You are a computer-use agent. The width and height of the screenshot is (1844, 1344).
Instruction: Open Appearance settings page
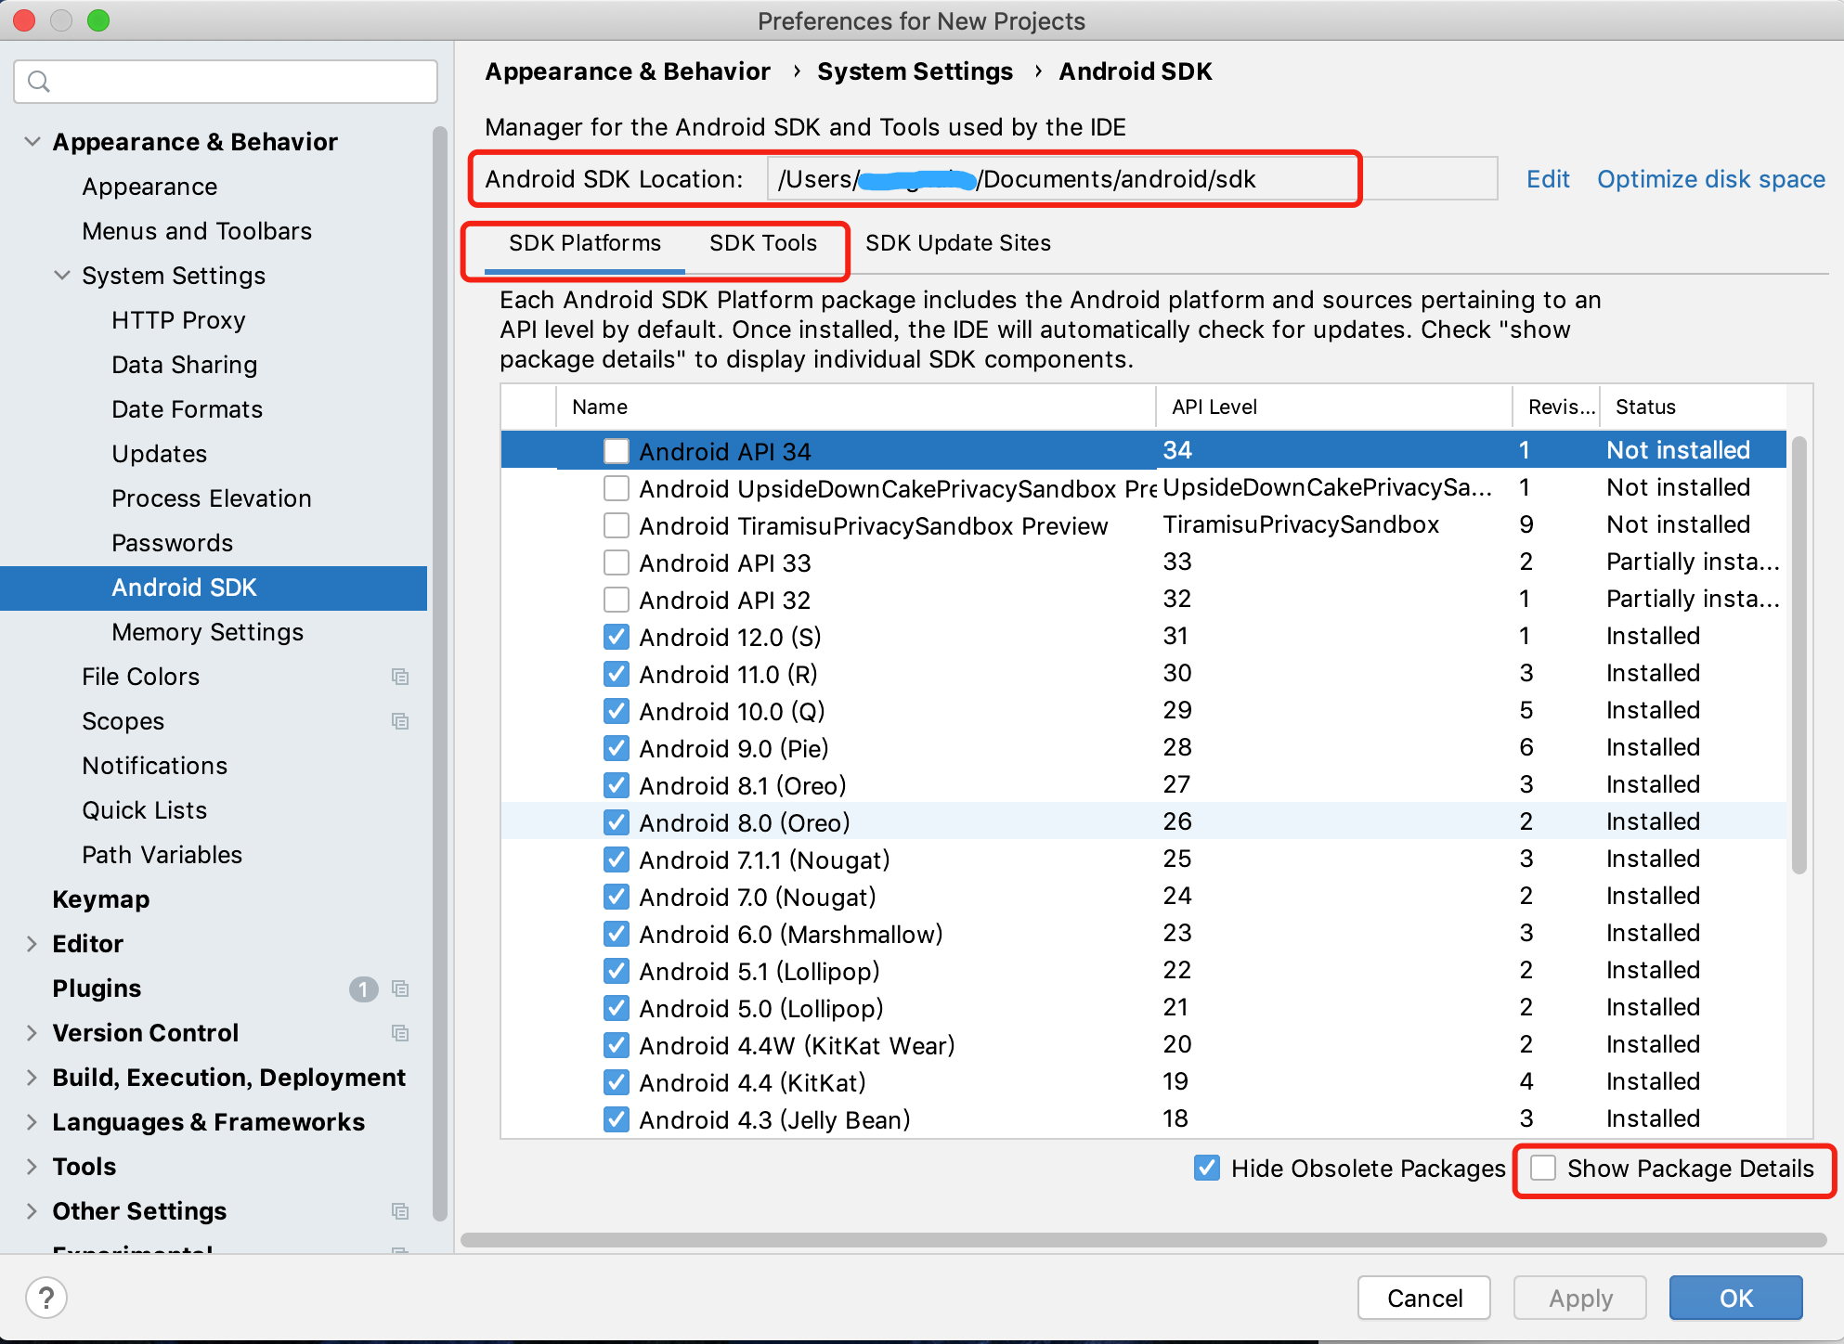[149, 187]
